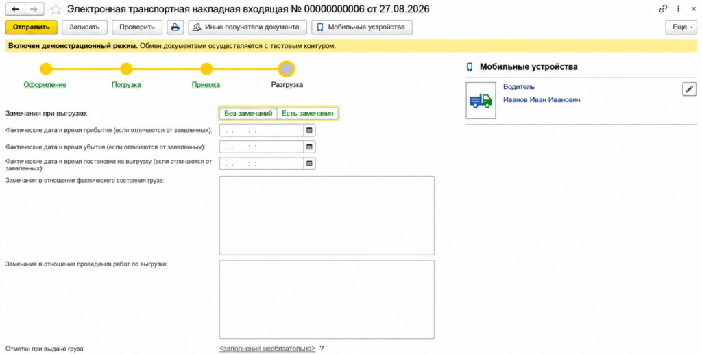
Task: Close the document with the X icon
Action: [694, 9]
